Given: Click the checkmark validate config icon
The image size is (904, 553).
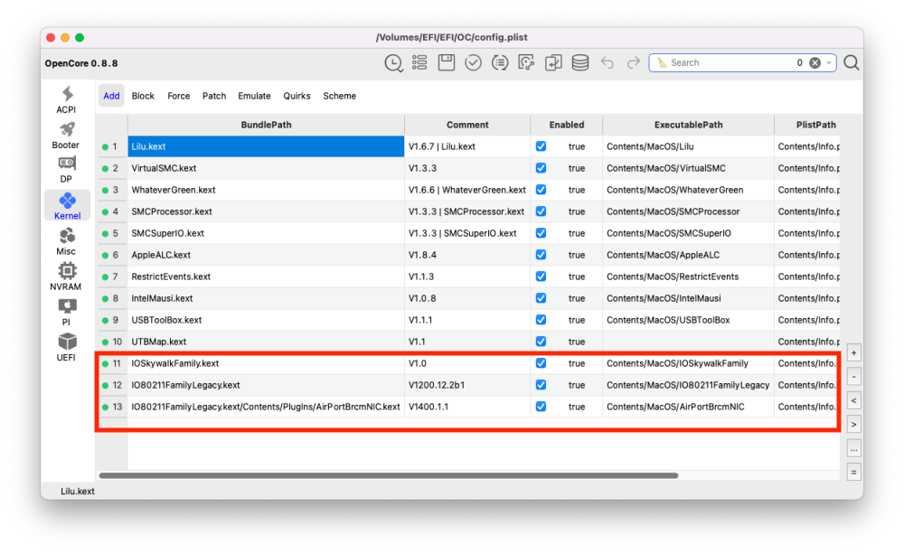Looking at the screenshot, I should [473, 62].
